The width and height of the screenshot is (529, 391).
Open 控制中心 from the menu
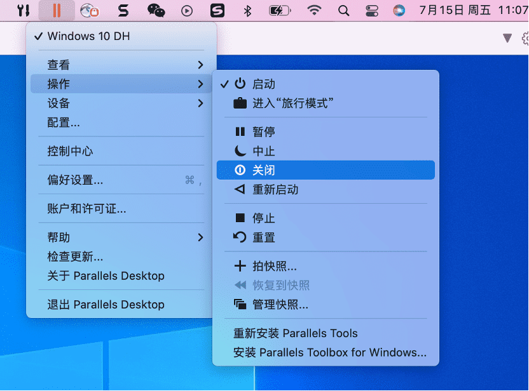[x=70, y=151]
